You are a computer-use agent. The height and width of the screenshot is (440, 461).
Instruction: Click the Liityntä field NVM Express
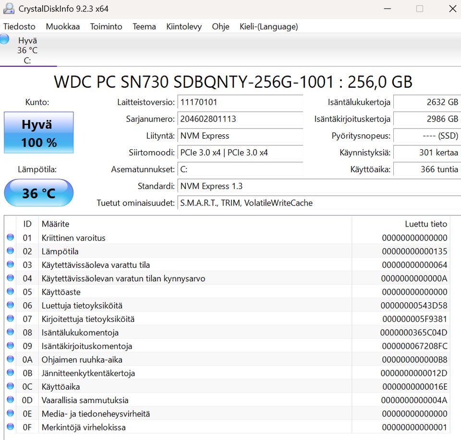pyautogui.click(x=240, y=136)
